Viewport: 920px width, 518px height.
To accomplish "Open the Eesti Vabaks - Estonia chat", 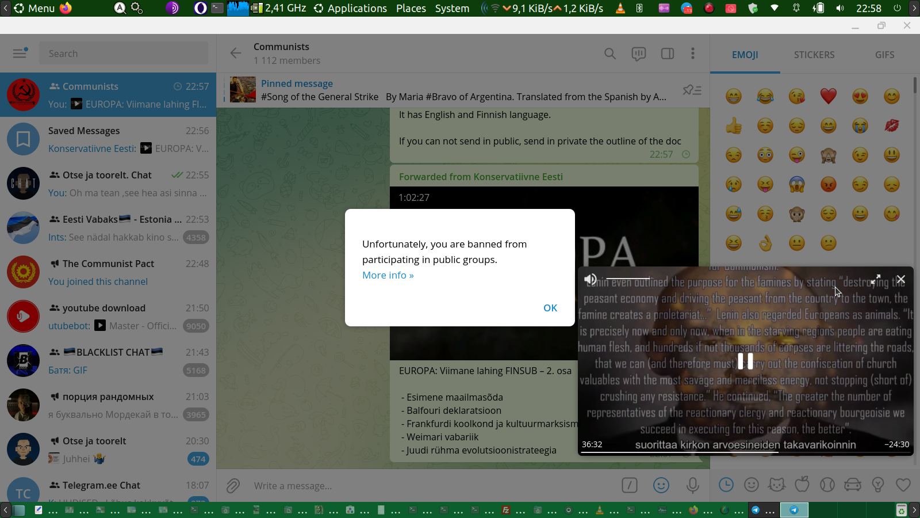I will (108, 228).
